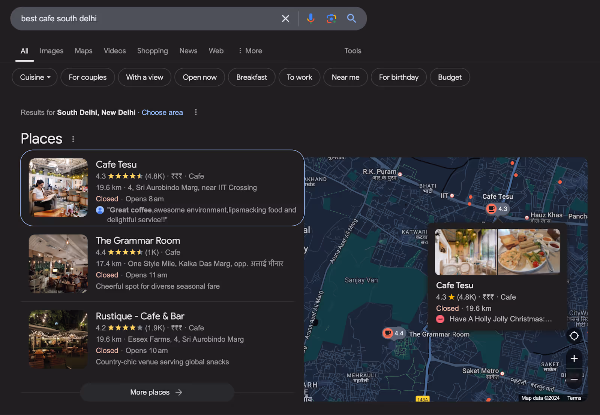
Task: Click the 'Great coffee' review snippet
Action: 202,215
